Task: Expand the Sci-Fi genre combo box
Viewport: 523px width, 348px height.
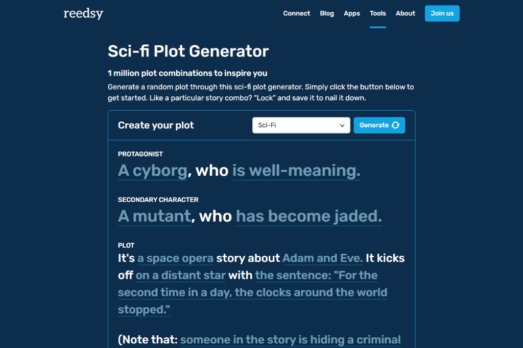Action: pyautogui.click(x=301, y=125)
